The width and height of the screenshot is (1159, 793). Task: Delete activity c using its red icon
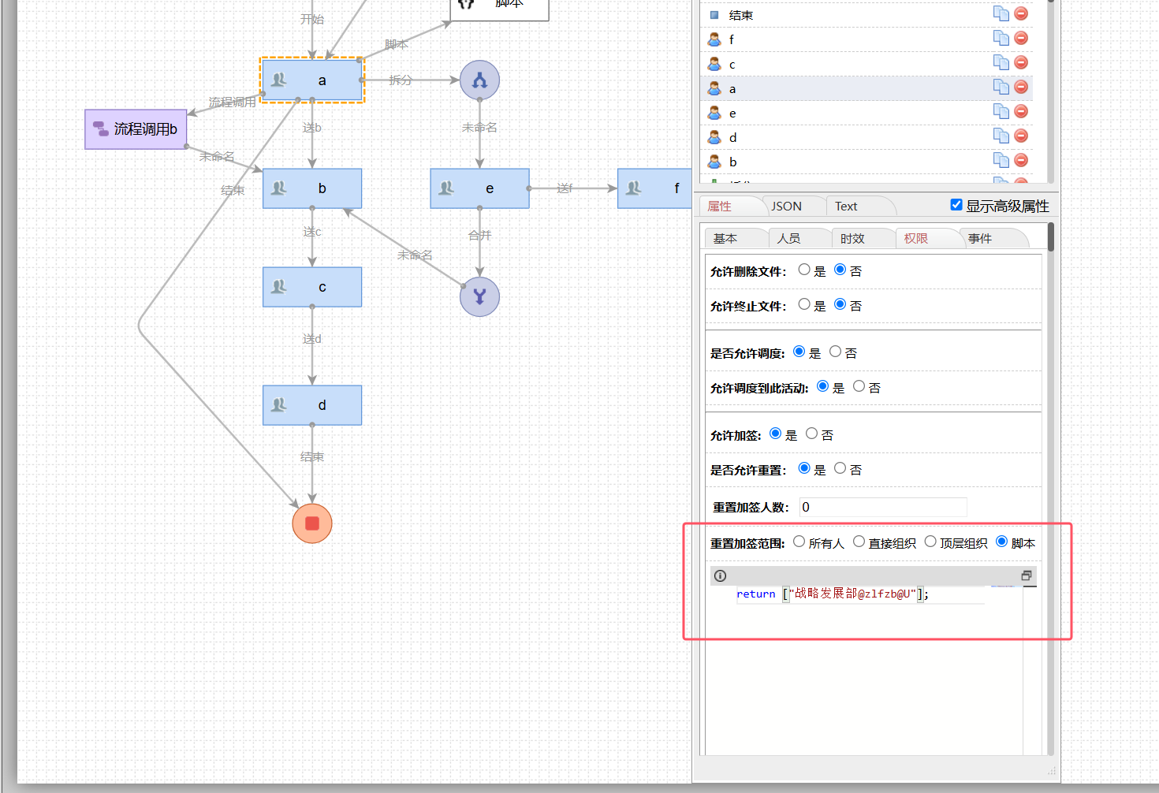tap(1021, 62)
